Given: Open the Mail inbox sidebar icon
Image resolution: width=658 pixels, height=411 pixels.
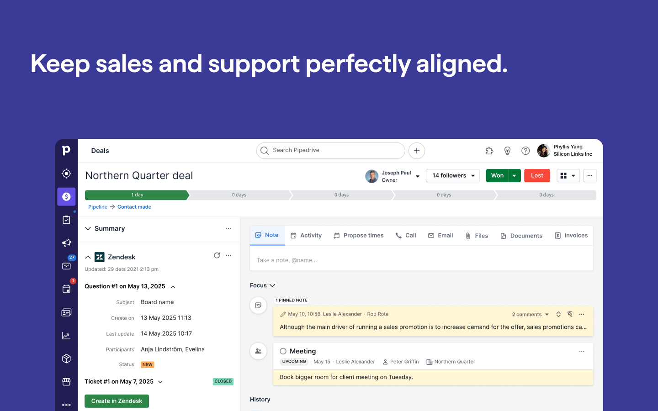Looking at the screenshot, I should (x=66, y=266).
